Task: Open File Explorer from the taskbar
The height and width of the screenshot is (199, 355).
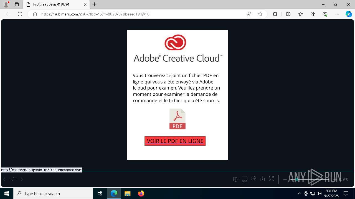Action: pyautogui.click(x=128, y=193)
